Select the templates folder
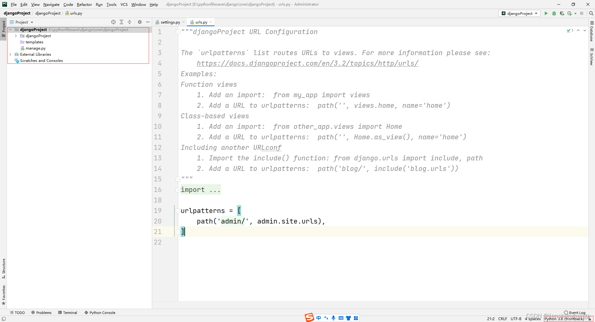Image resolution: width=595 pixels, height=322 pixels. (34, 42)
